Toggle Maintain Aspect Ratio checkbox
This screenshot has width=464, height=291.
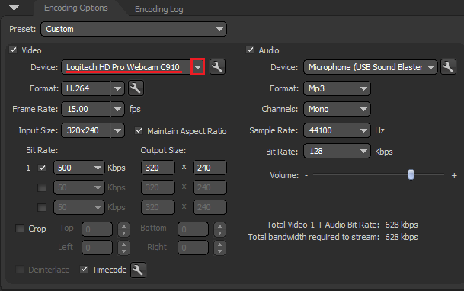[139, 131]
